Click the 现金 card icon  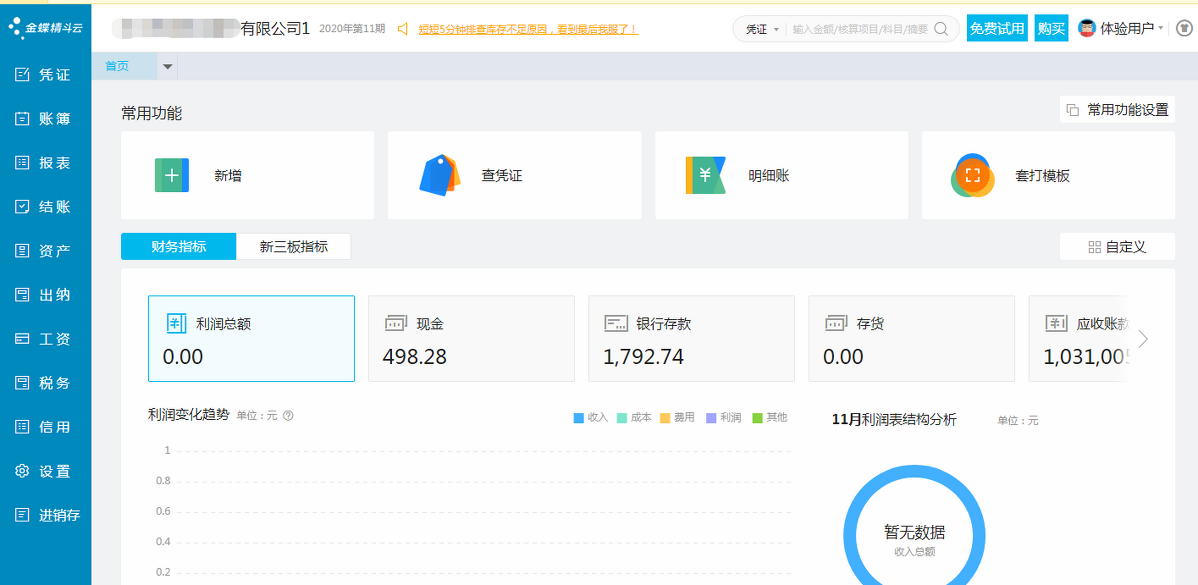(x=396, y=323)
